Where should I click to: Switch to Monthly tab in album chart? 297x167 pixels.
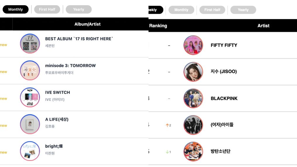(x=16, y=9)
